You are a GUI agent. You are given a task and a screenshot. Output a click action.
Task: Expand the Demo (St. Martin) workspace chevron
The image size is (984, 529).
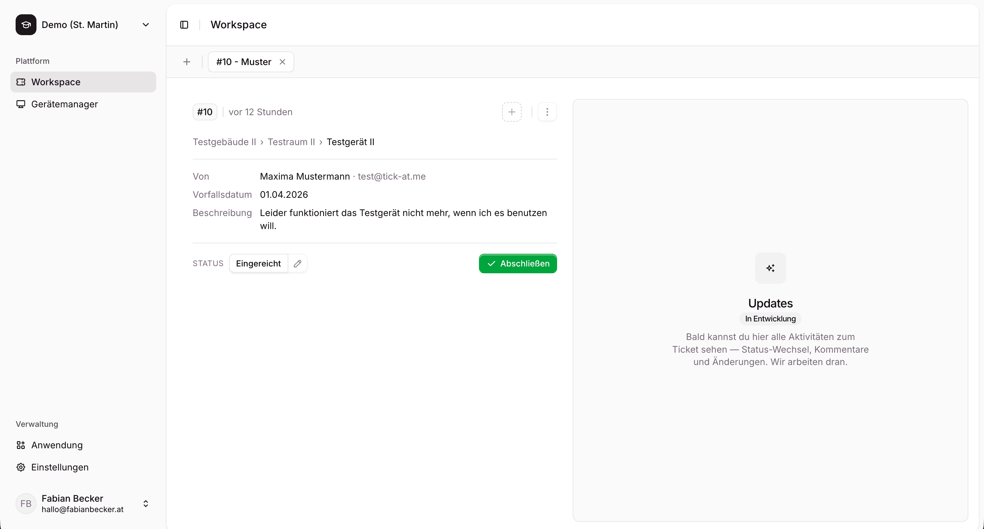[x=145, y=24]
